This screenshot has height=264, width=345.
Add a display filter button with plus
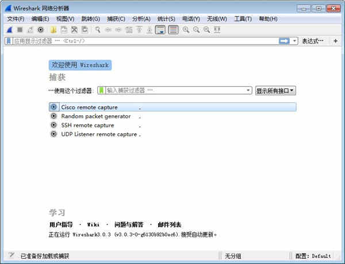point(336,41)
